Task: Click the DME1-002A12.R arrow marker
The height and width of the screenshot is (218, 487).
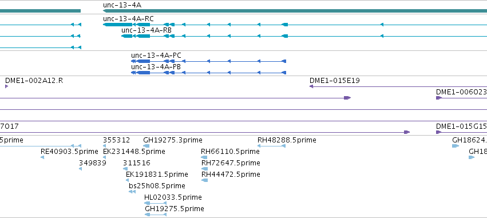Action: click(6, 86)
